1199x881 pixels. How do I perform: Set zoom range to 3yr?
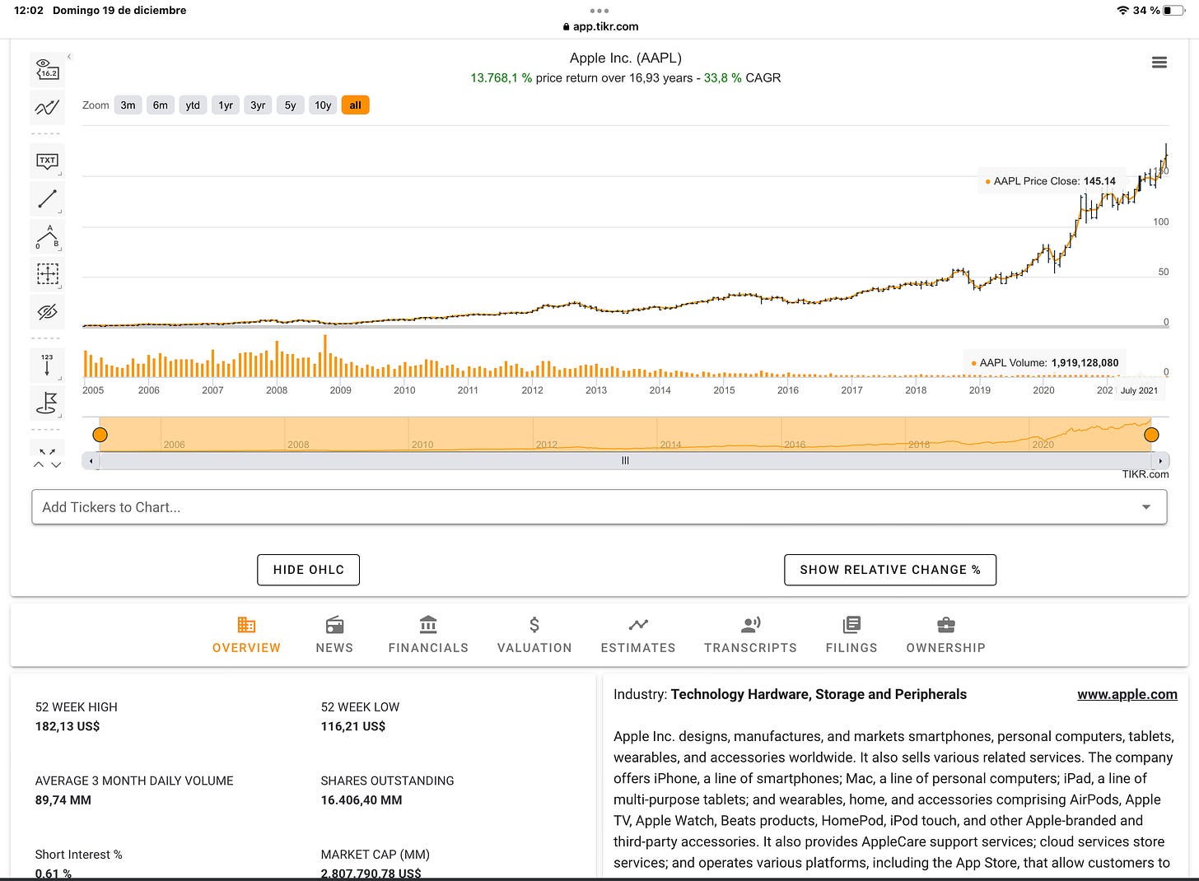click(x=258, y=105)
